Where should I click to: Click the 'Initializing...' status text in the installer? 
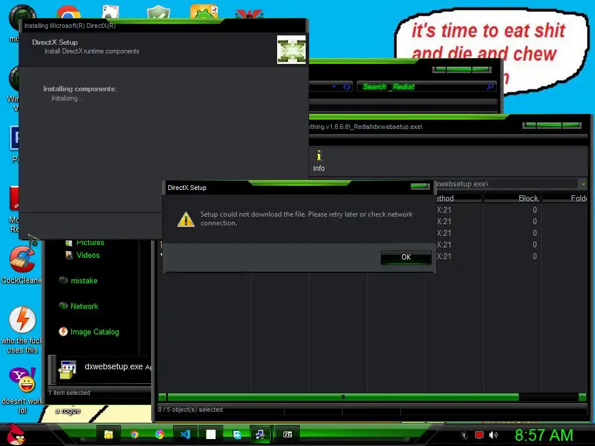click(67, 98)
